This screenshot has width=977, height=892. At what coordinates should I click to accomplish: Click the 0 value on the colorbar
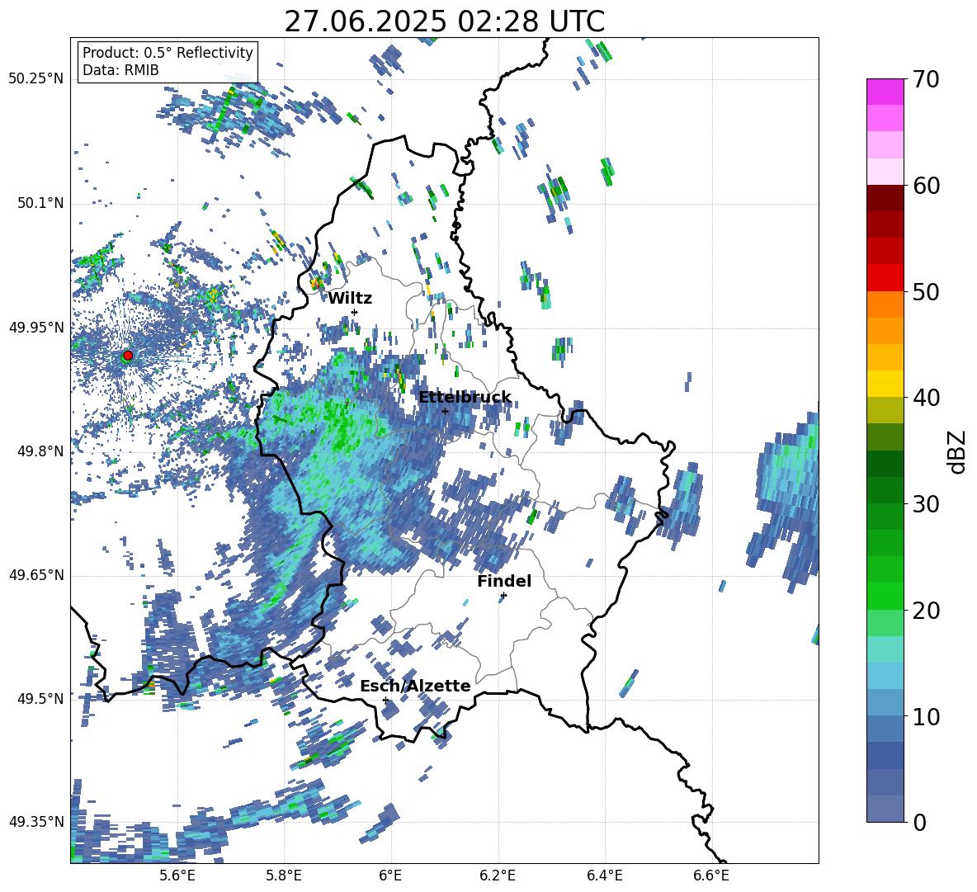(918, 822)
